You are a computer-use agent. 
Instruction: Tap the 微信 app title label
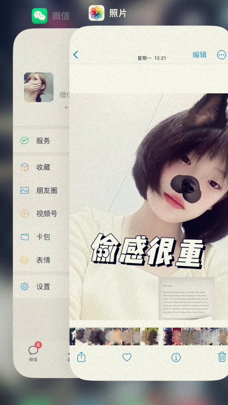tap(61, 16)
